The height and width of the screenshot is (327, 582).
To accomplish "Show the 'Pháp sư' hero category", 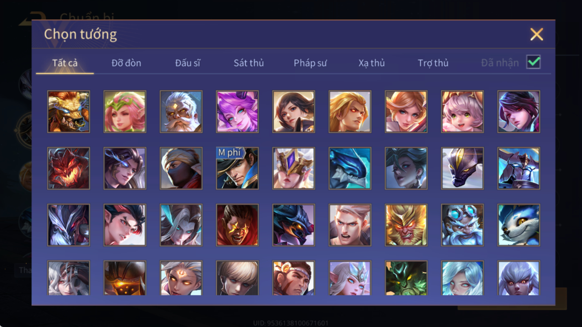I will [x=310, y=63].
